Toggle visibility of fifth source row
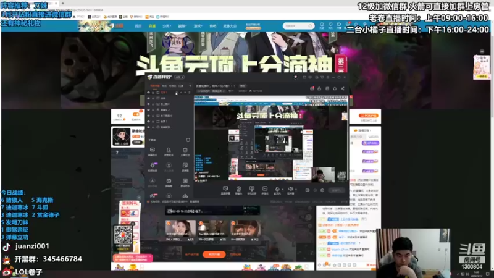This screenshot has width=494, height=278. [148, 116]
